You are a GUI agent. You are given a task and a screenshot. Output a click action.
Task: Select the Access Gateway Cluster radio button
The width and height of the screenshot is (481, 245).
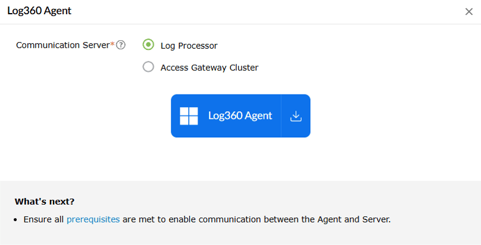tap(148, 67)
